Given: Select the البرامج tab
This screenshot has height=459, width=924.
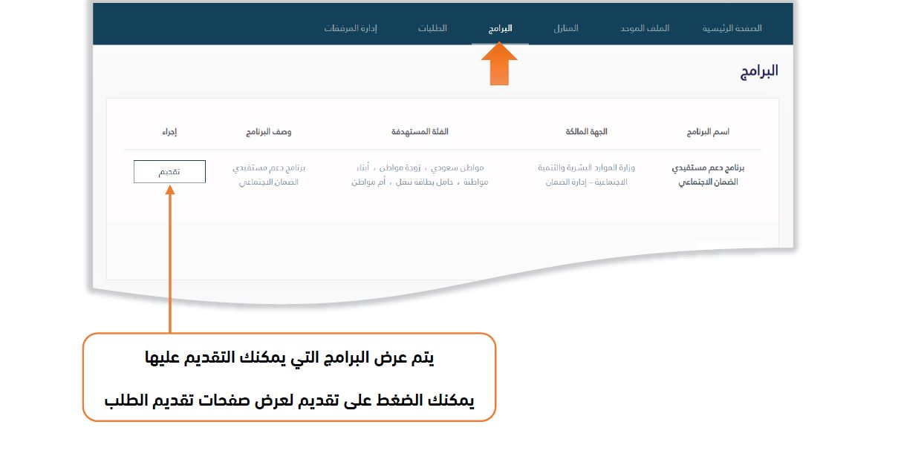Looking at the screenshot, I should (x=500, y=28).
